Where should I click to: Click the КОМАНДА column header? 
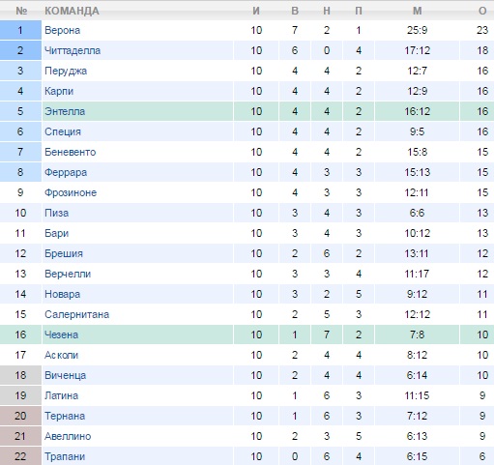(72, 11)
